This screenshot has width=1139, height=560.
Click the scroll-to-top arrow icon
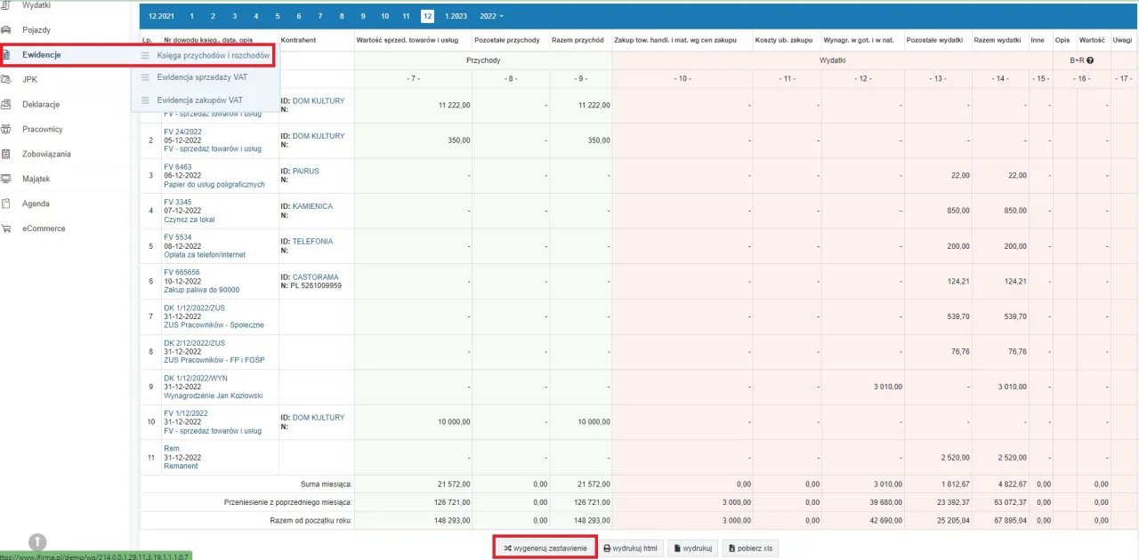coord(36,540)
